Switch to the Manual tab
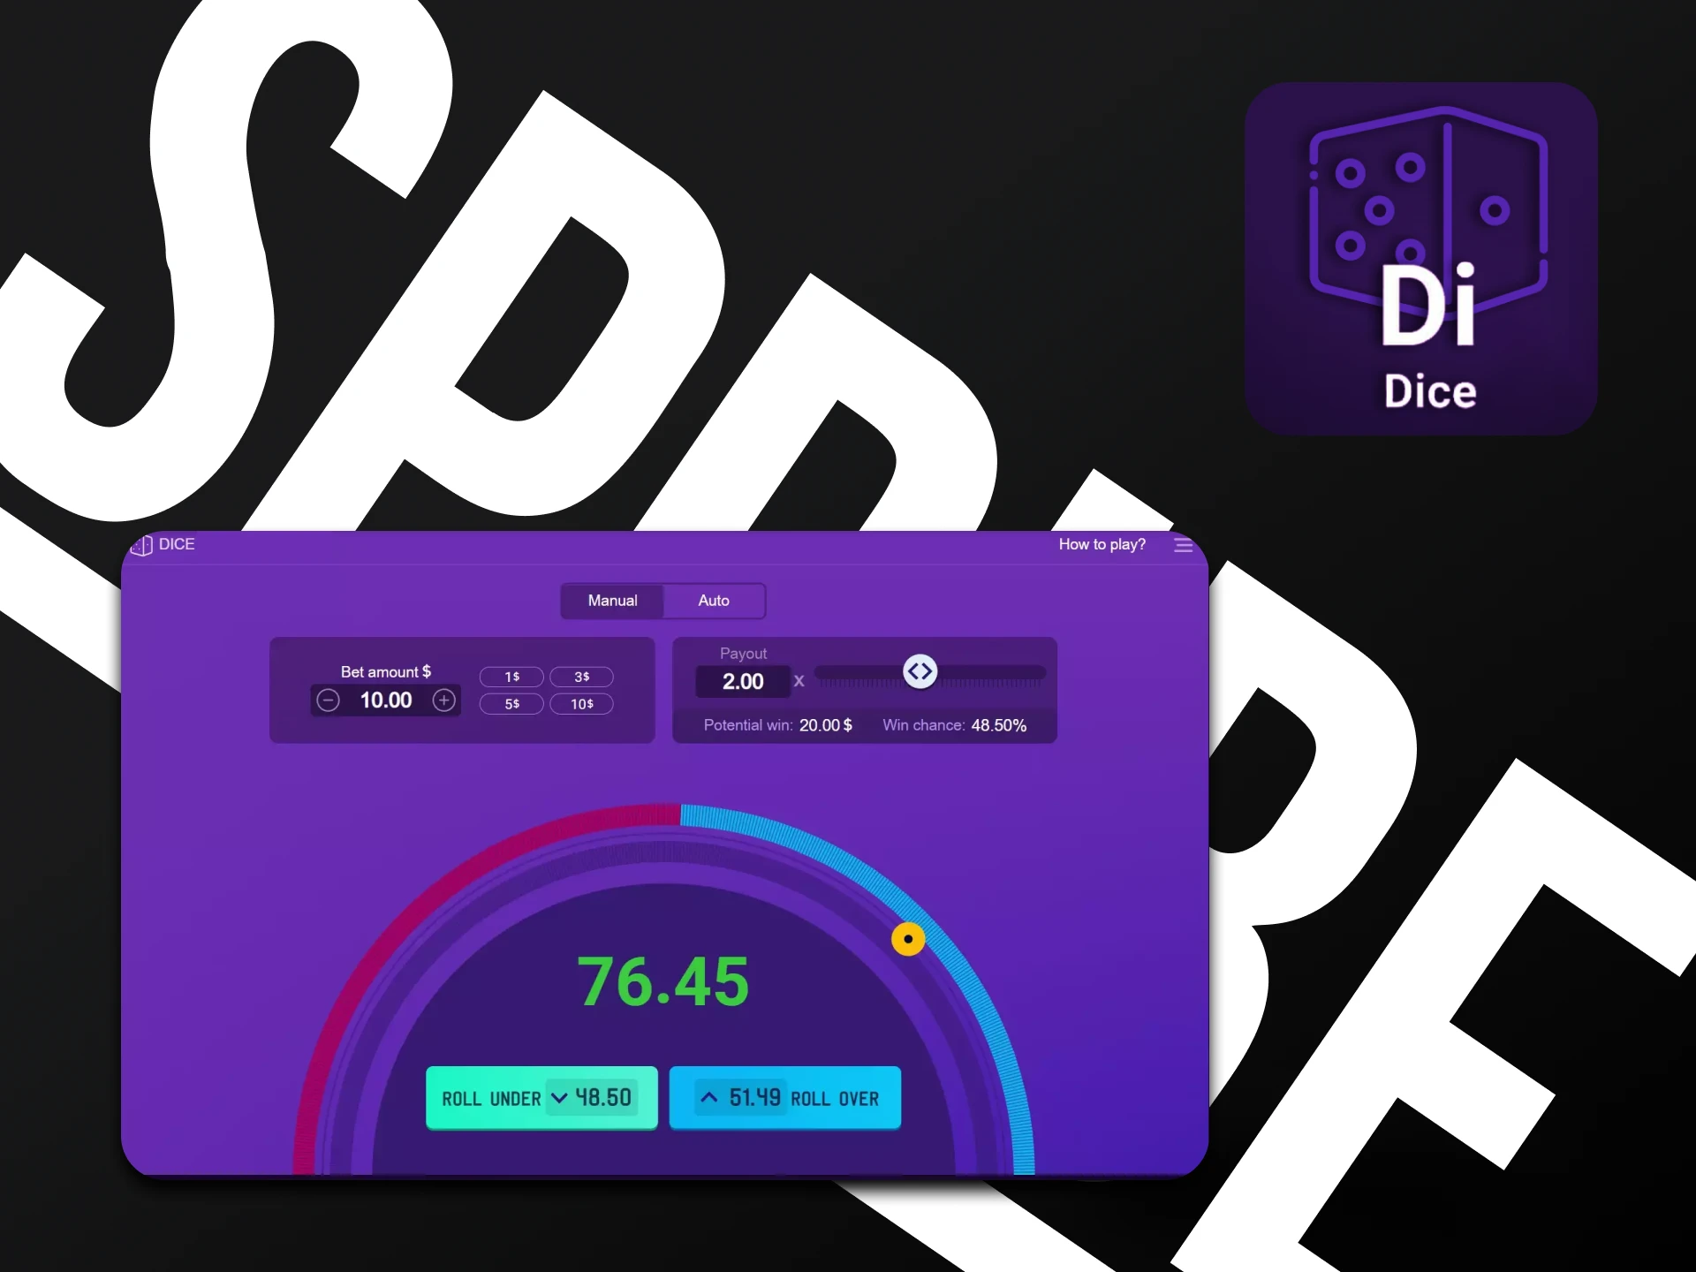The height and width of the screenshot is (1272, 1696). (613, 600)
